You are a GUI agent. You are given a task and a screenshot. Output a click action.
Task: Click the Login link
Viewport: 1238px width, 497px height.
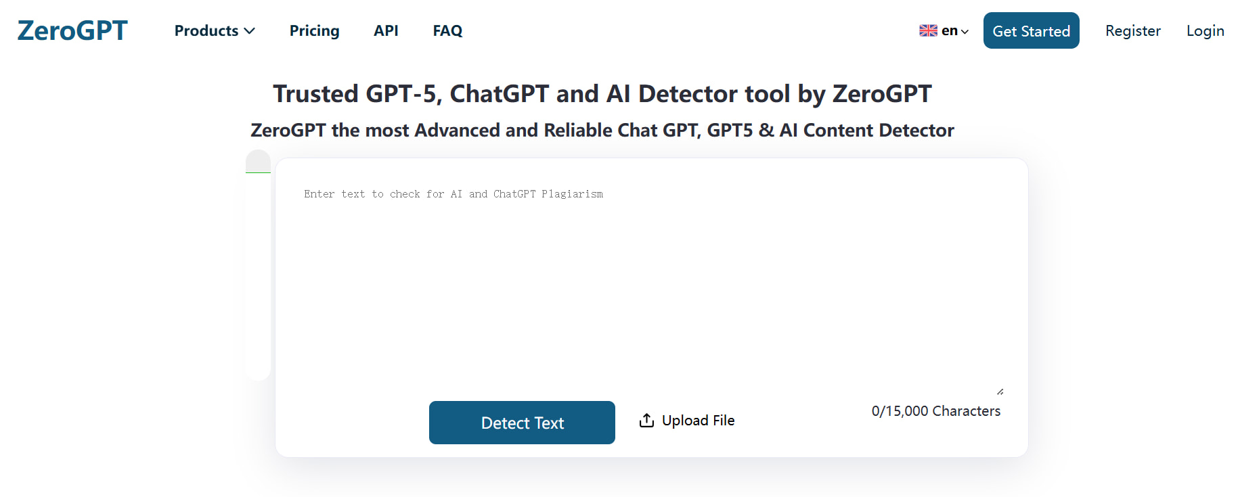[x=1205, y=30]
